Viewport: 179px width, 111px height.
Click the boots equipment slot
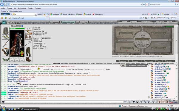click(28, 59)
